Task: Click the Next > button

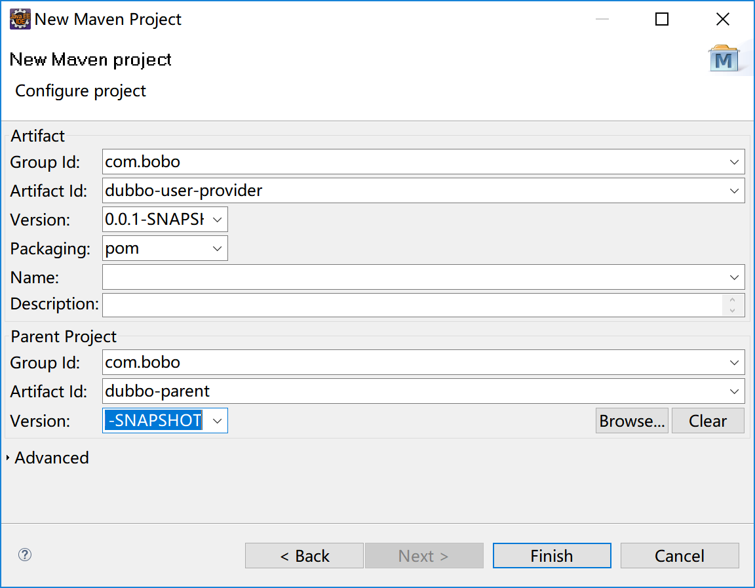Action: pos(424,556)
